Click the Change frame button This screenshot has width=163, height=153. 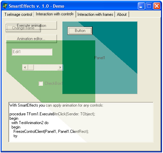(x=23, y=28)
